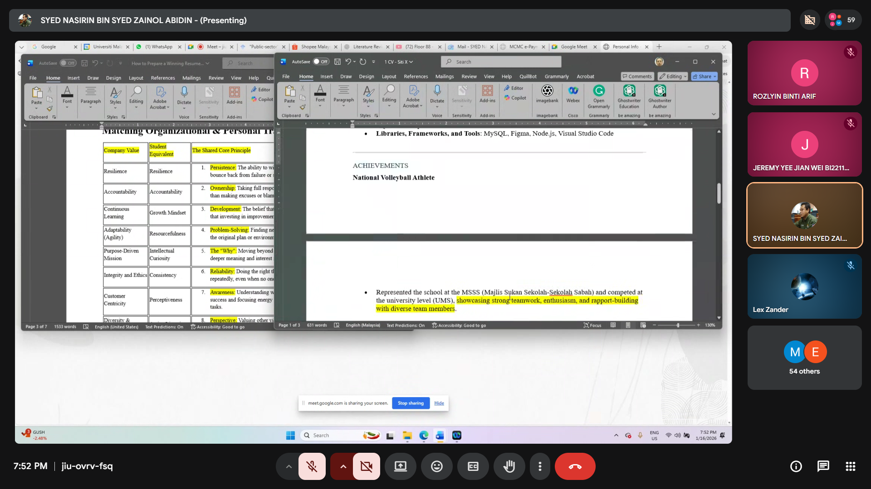The image size is (871, 489).
Task: Open the Editing mode dropdown near Share
Action: tap(673, 77)
